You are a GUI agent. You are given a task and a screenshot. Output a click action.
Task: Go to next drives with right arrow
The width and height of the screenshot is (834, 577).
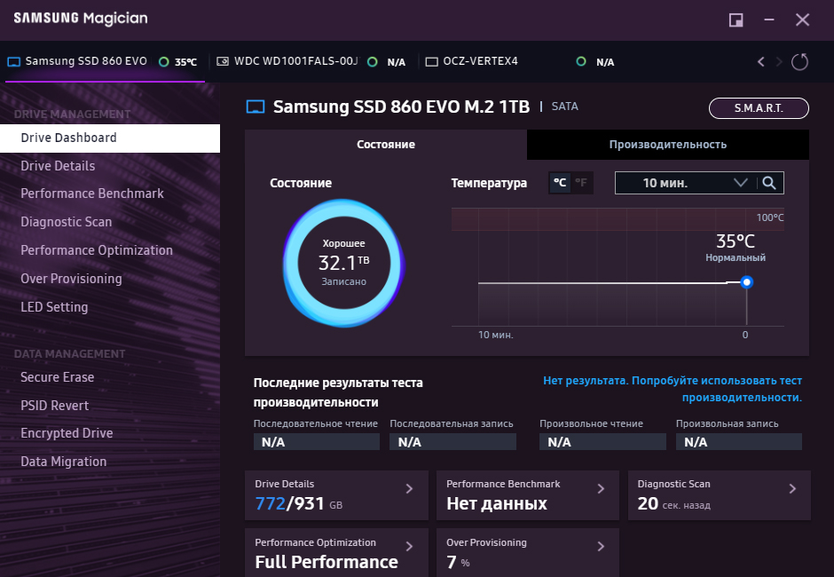tap(779, 62)
